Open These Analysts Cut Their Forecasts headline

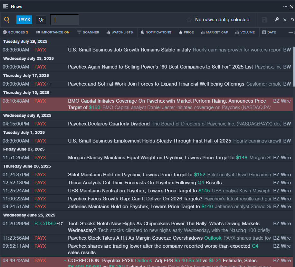[145, 183]
